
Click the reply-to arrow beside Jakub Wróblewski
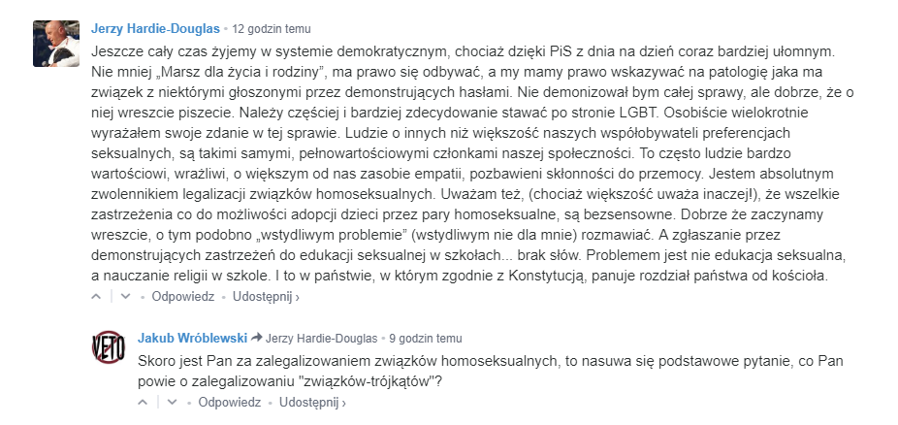tap(257, 339)
